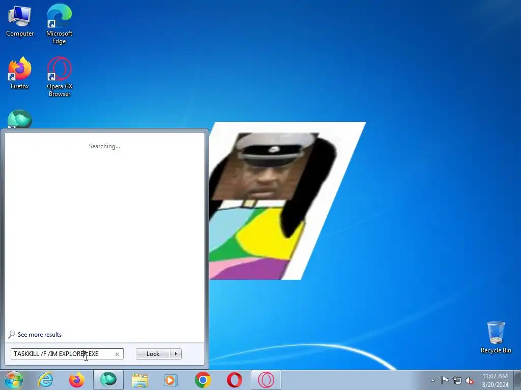Launch Google Chrome from the taskbar
This screenshot has height=390, width=521.
point(202,380)
